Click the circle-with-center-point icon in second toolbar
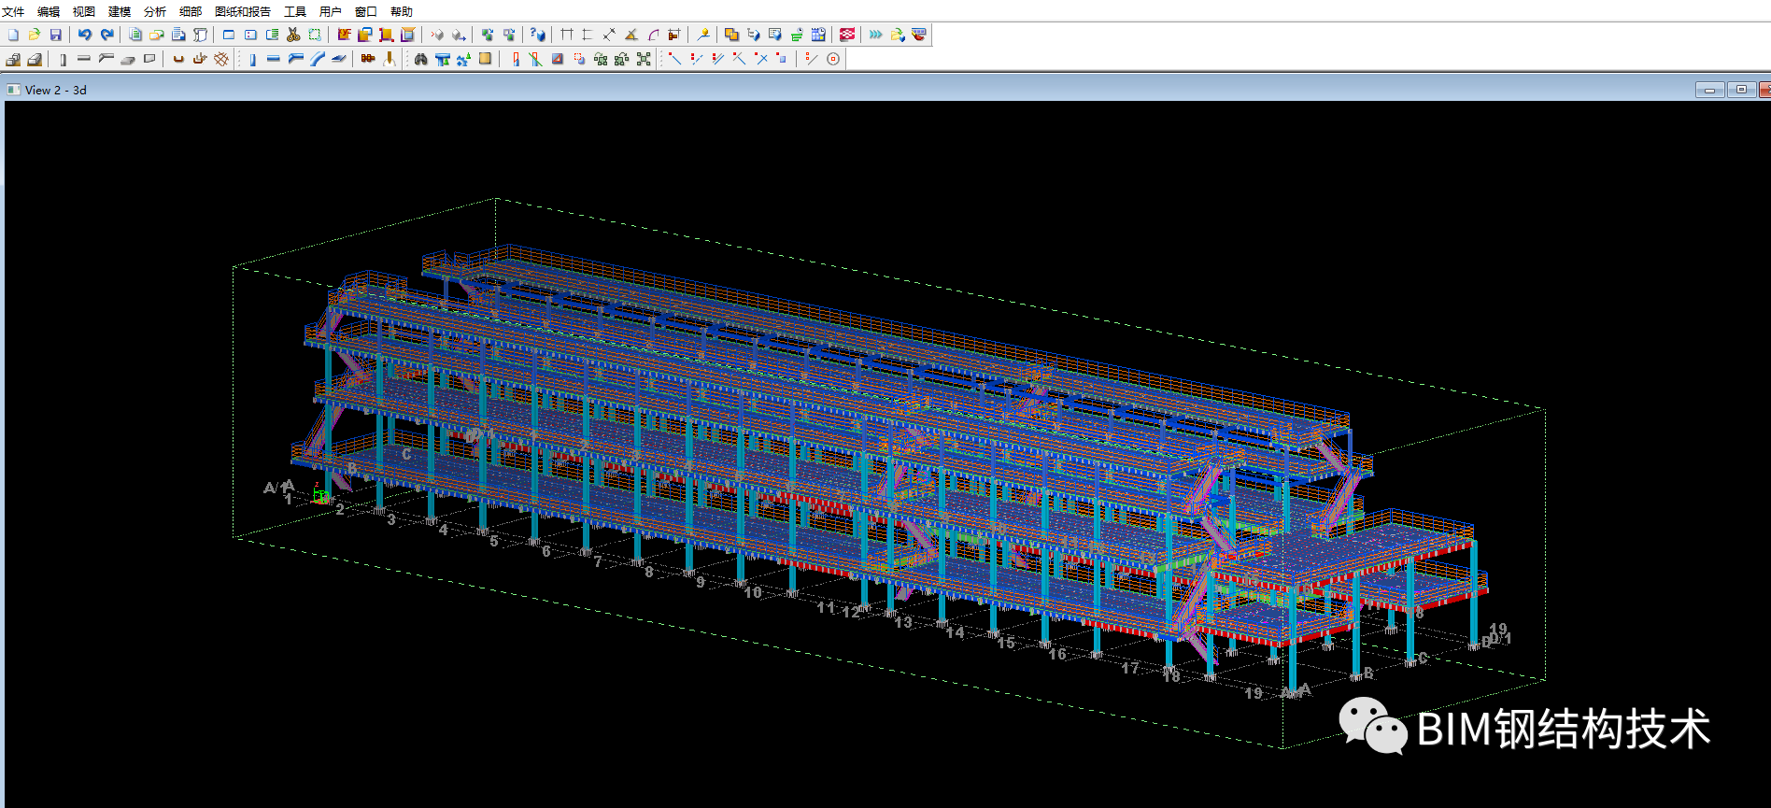Screen dimensions: 1771x808 [x=833, y=59]
